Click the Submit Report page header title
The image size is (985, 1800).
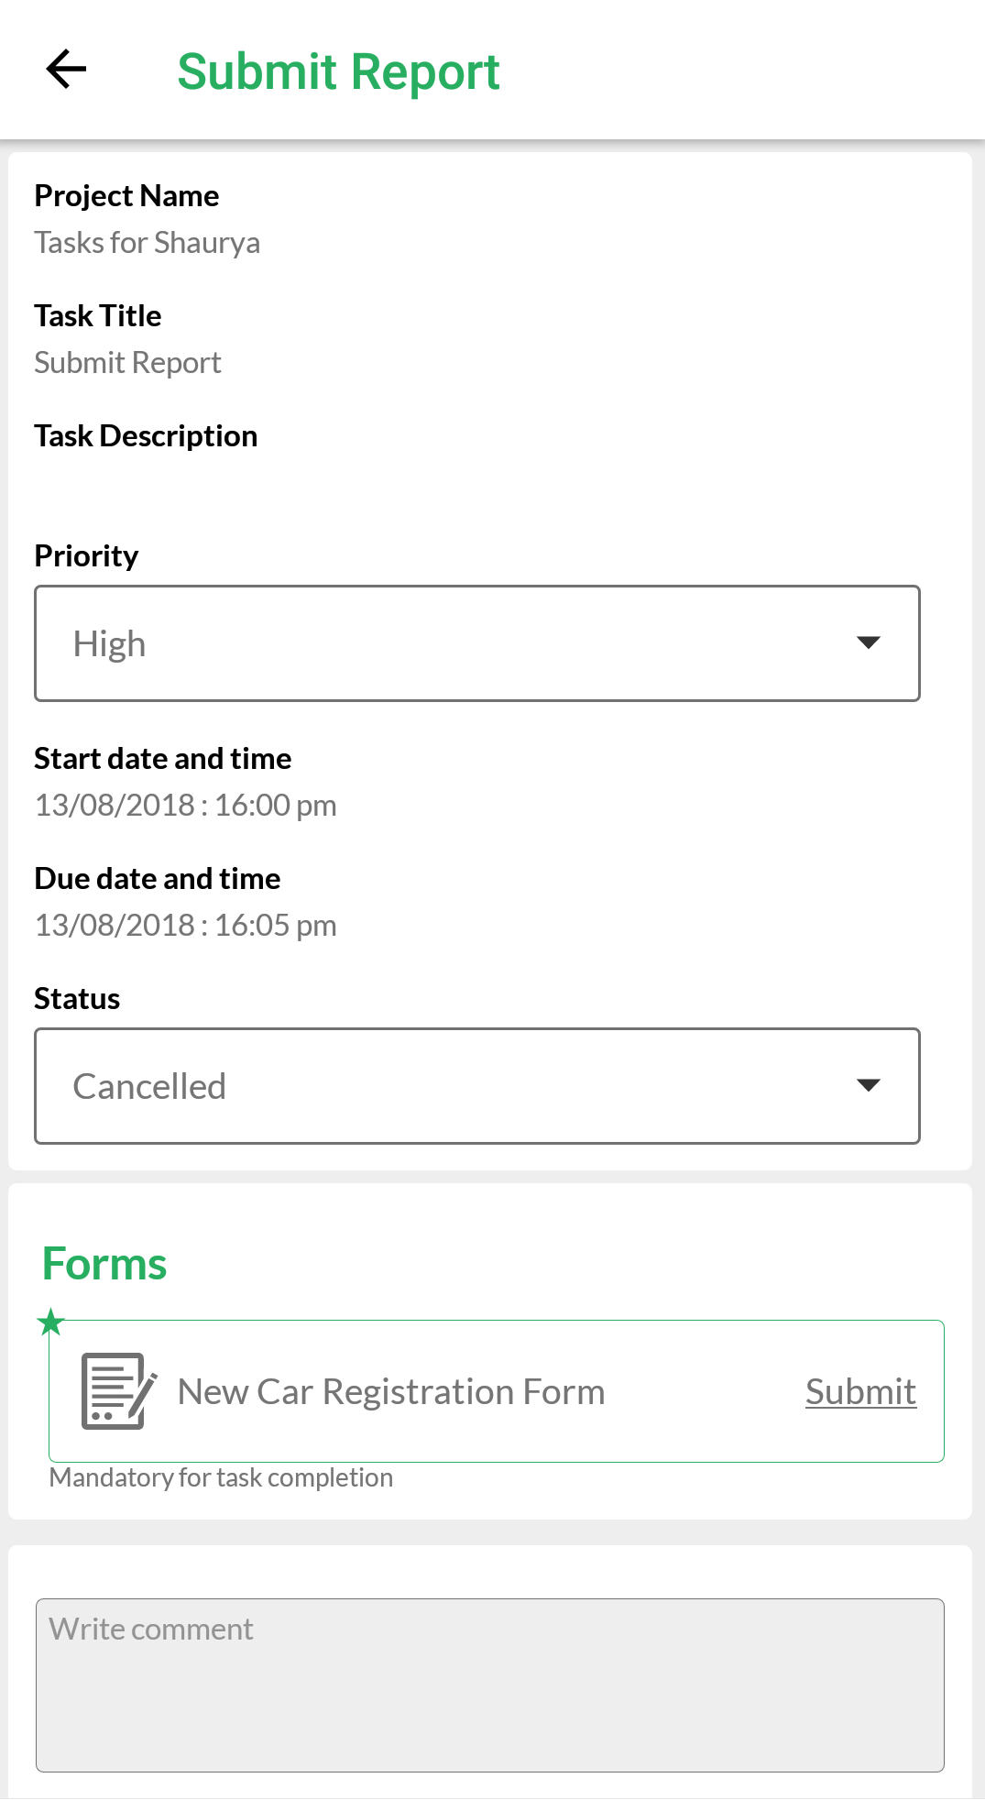338,71
